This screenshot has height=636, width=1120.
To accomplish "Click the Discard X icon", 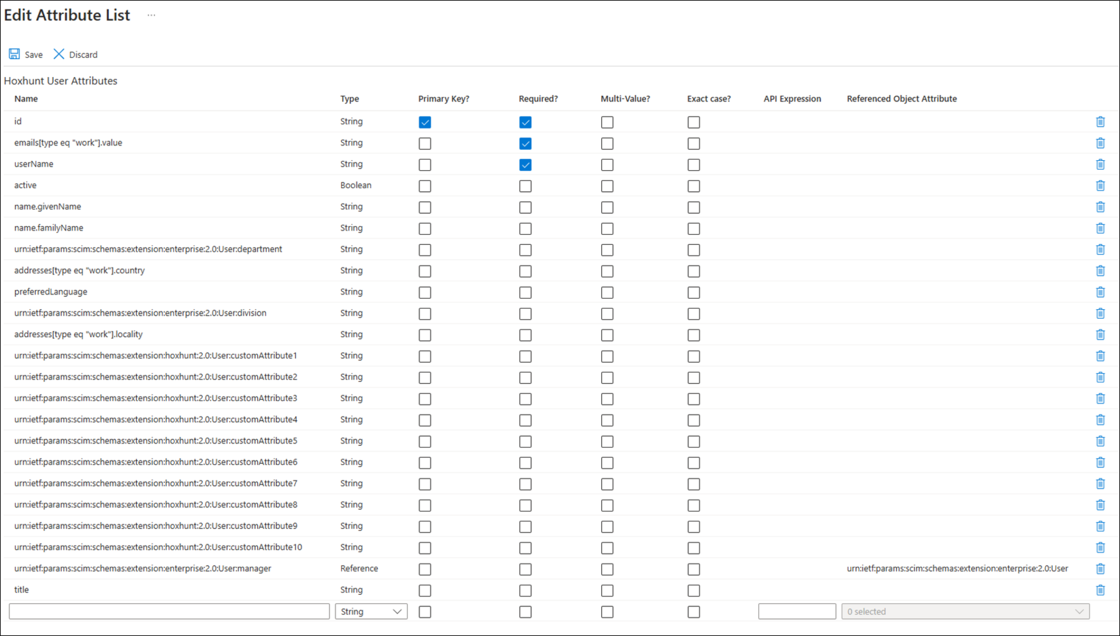I will tap(59, 54).
